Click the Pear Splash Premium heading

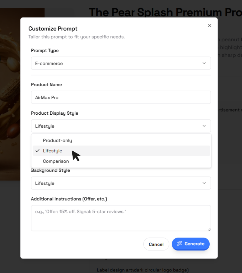click(165, 12)
